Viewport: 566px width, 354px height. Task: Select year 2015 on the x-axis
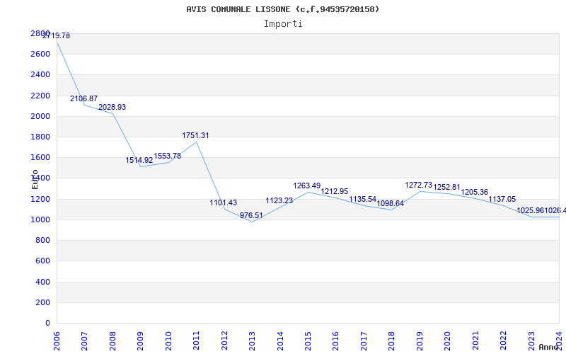[308, 338]
